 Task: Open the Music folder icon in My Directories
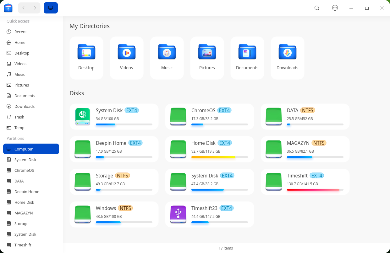click(x=167, y=52)
